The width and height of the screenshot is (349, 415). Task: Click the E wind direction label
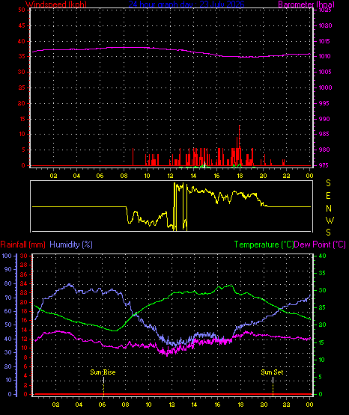[x=328, y=196]
